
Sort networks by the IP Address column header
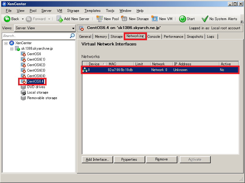[196, 64]
